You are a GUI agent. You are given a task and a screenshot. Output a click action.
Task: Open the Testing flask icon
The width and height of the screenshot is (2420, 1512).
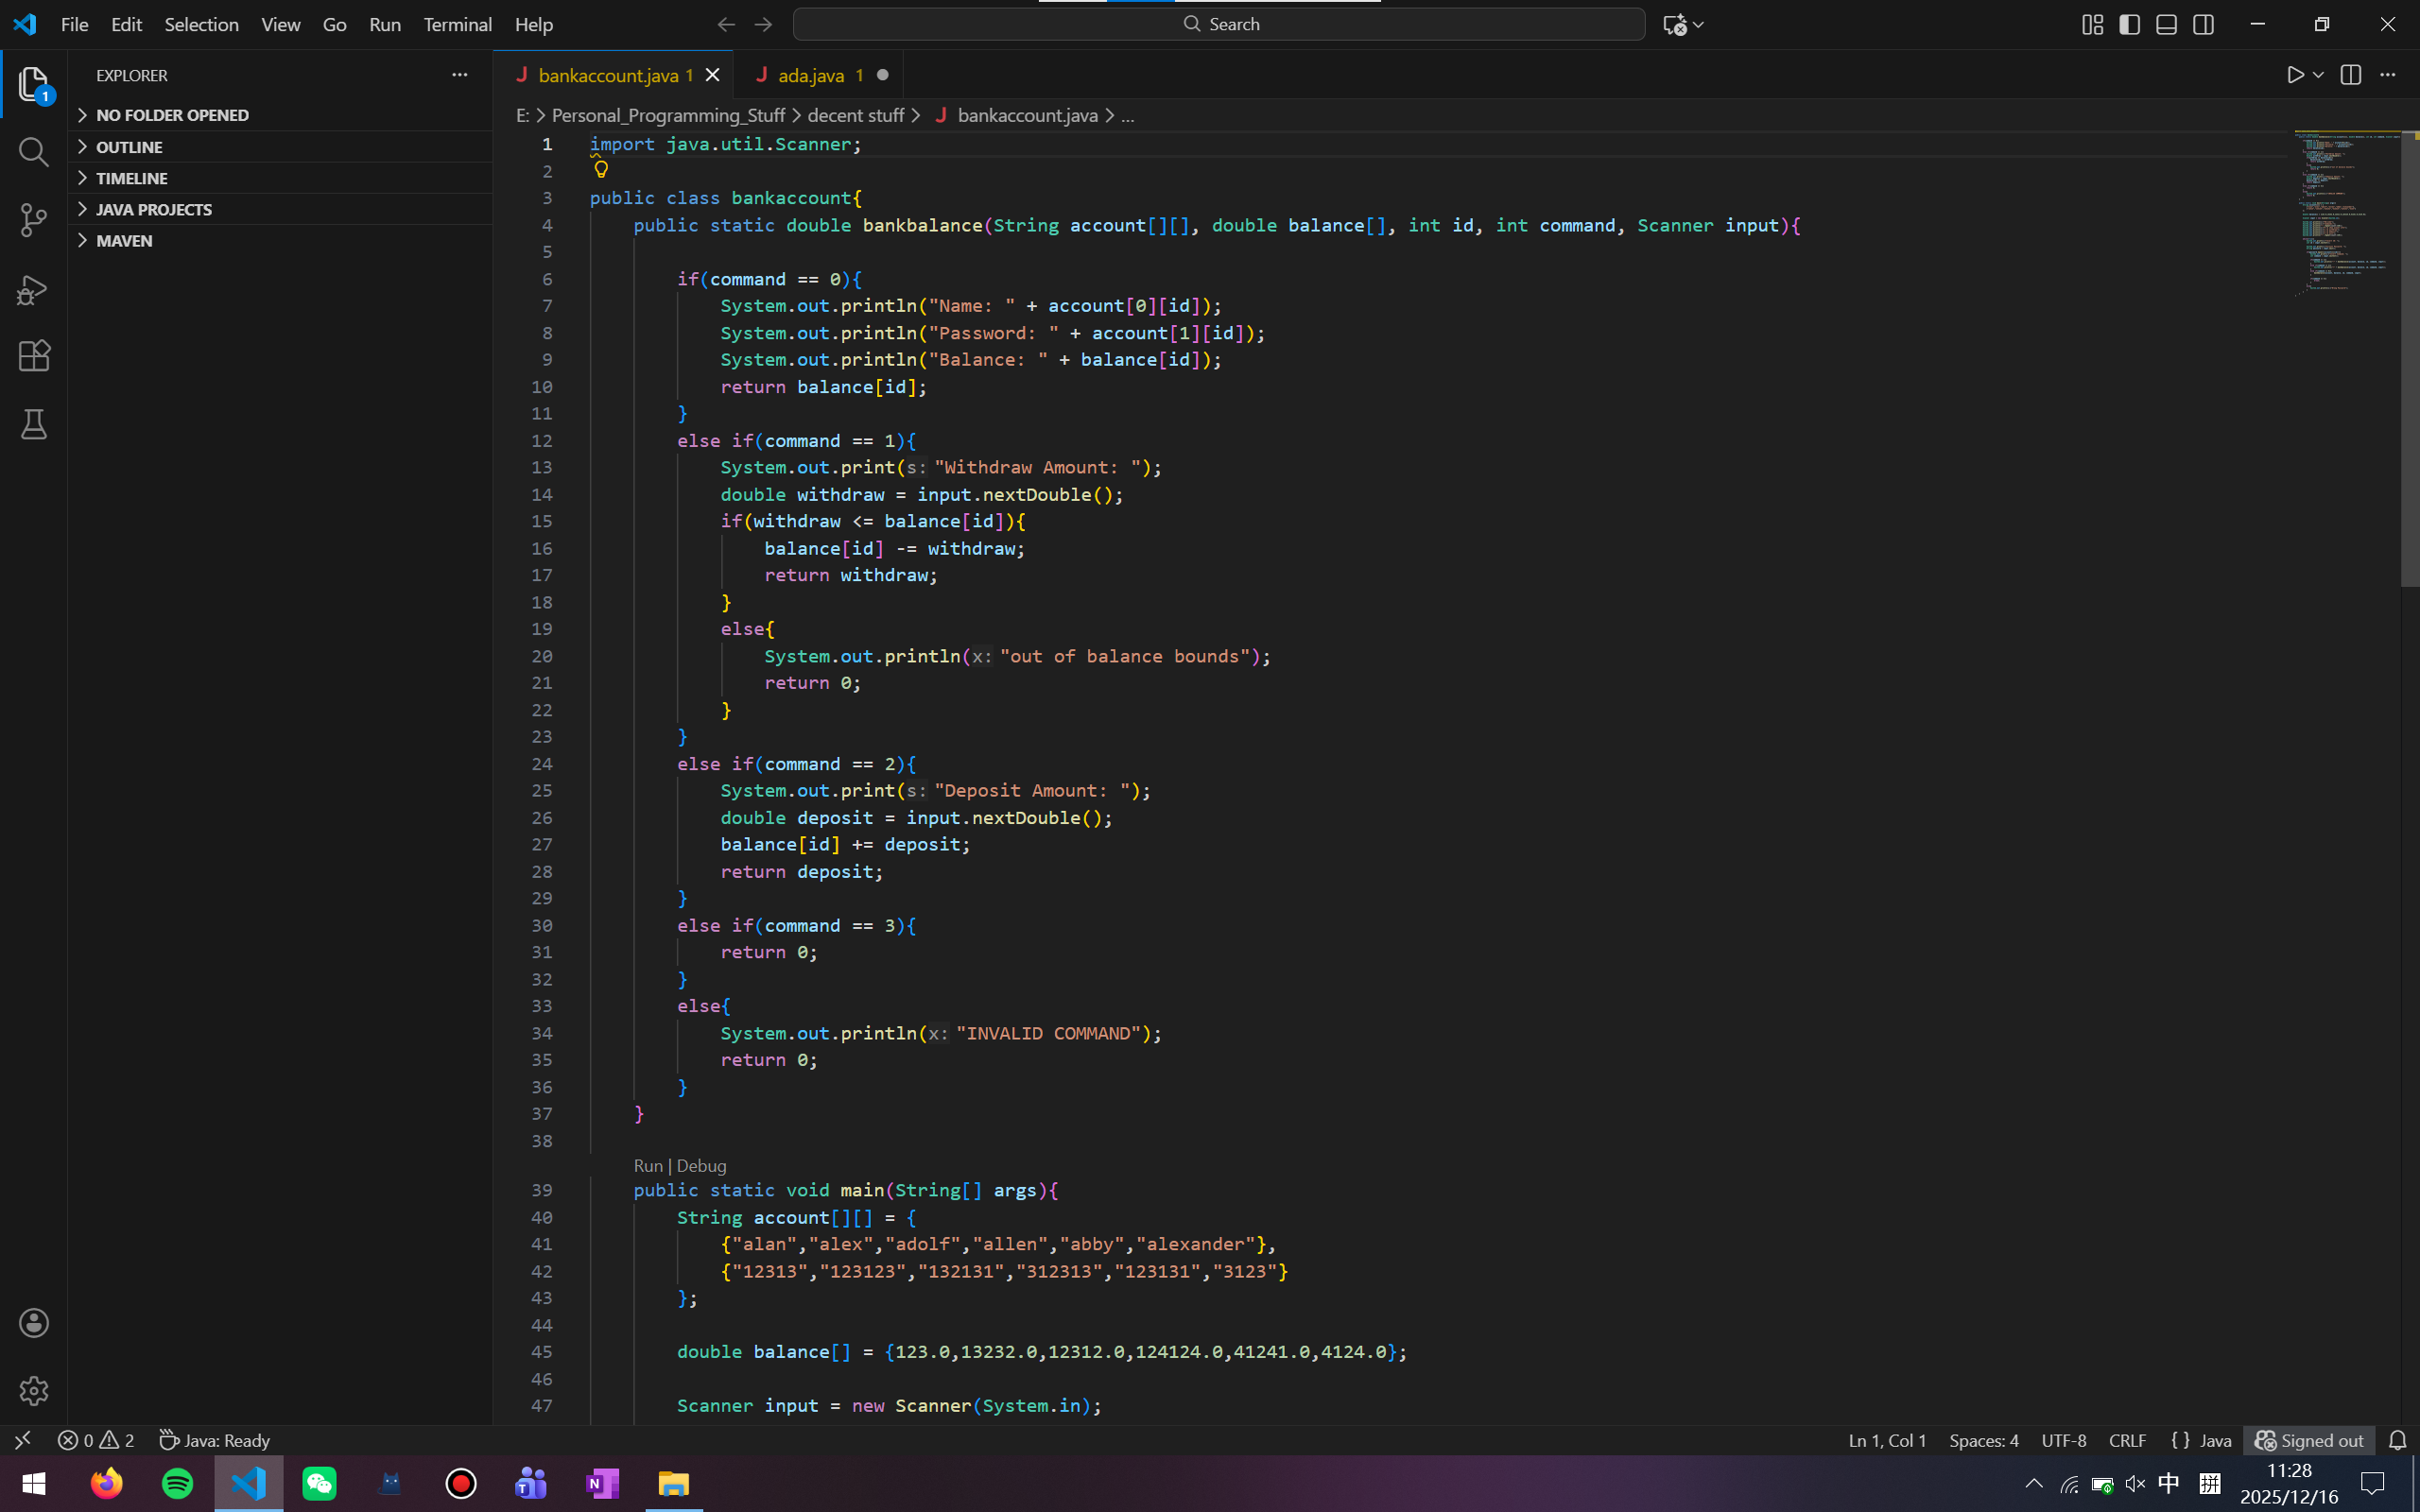tap(33, 424)
